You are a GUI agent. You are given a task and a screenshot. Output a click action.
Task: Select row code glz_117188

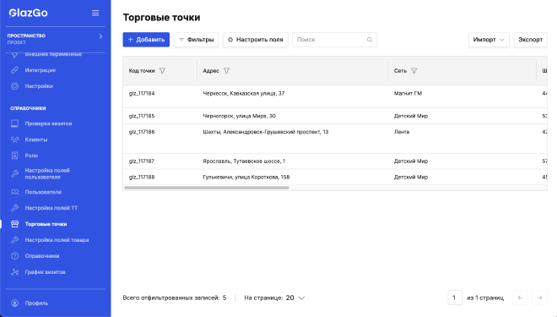142,178
